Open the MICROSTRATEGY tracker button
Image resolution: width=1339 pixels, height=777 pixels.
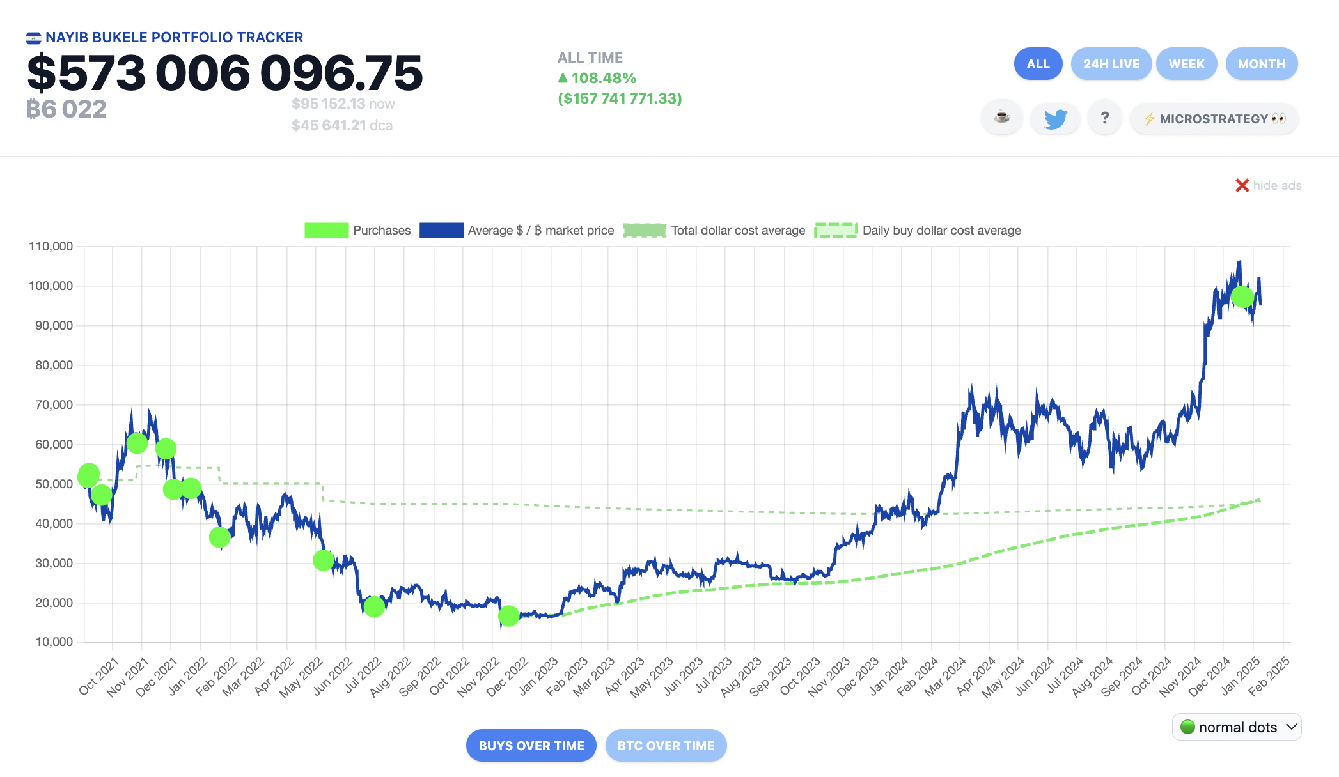(x=1214, y=119)
